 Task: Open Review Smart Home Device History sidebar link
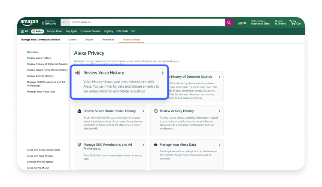pyautogui.click(x=47, y=70)
